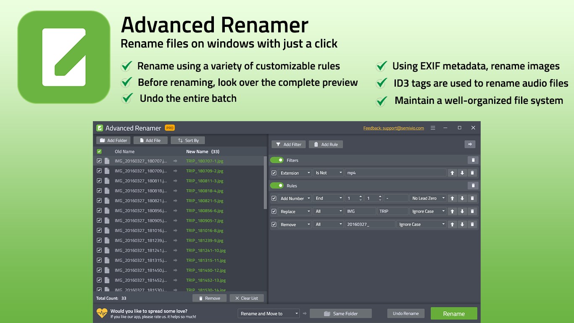Move the Replace rule down
This screenshot has width=574, height=323.
(462, 211)
